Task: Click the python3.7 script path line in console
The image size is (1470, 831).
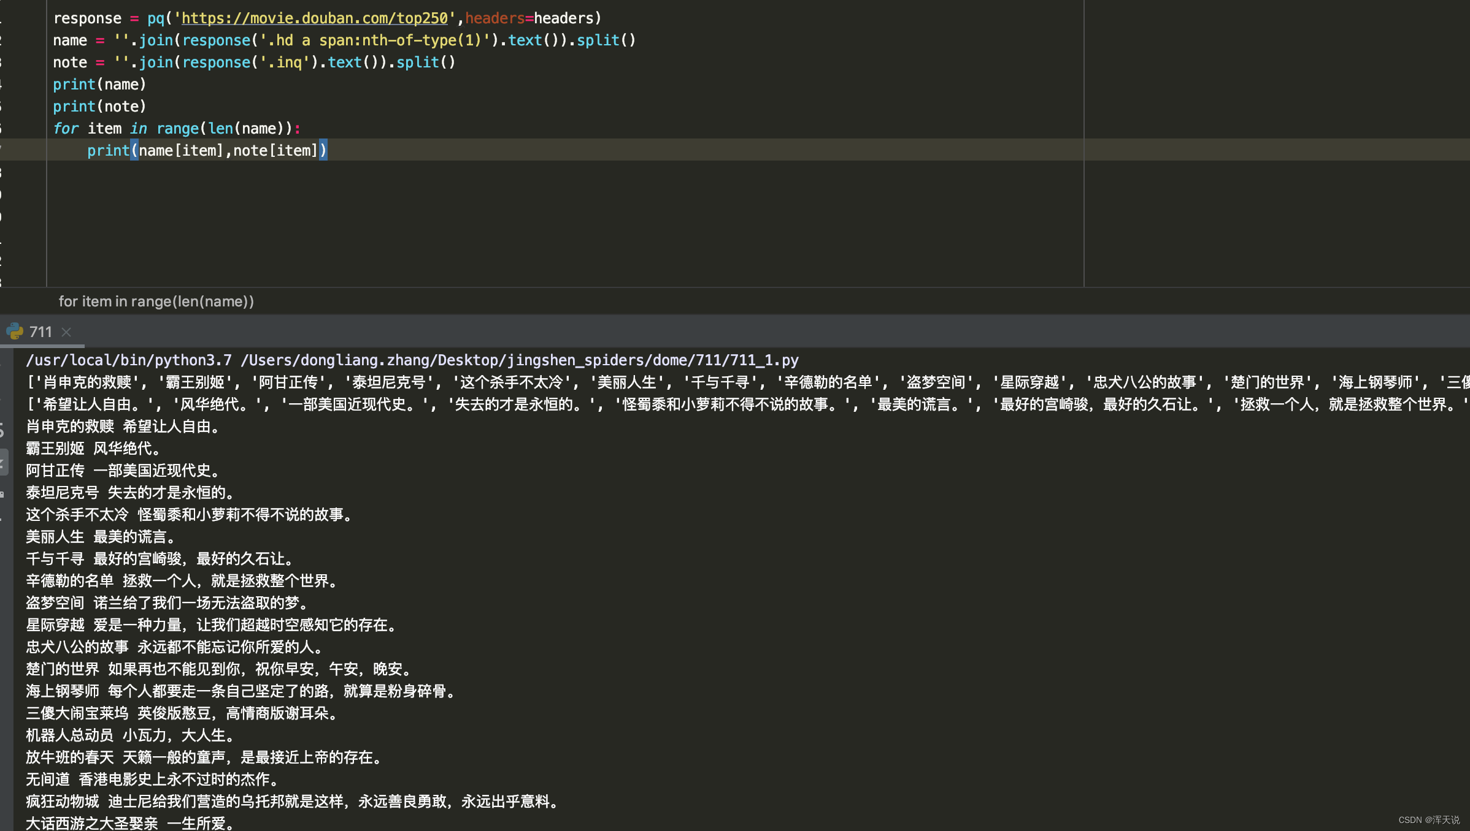Action: [412, 360]
